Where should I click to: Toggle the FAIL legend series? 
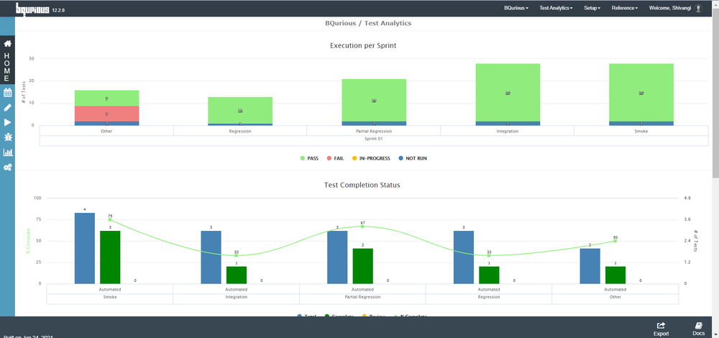coord(335,158)
